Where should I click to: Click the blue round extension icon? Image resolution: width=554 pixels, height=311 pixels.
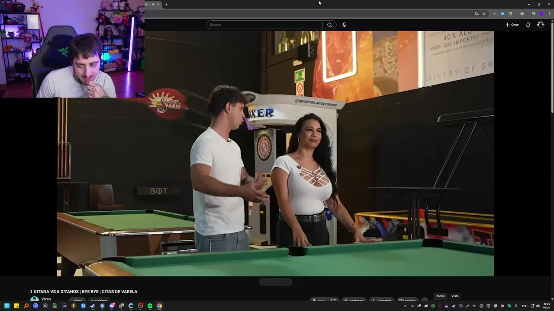(x=502, y=13)
